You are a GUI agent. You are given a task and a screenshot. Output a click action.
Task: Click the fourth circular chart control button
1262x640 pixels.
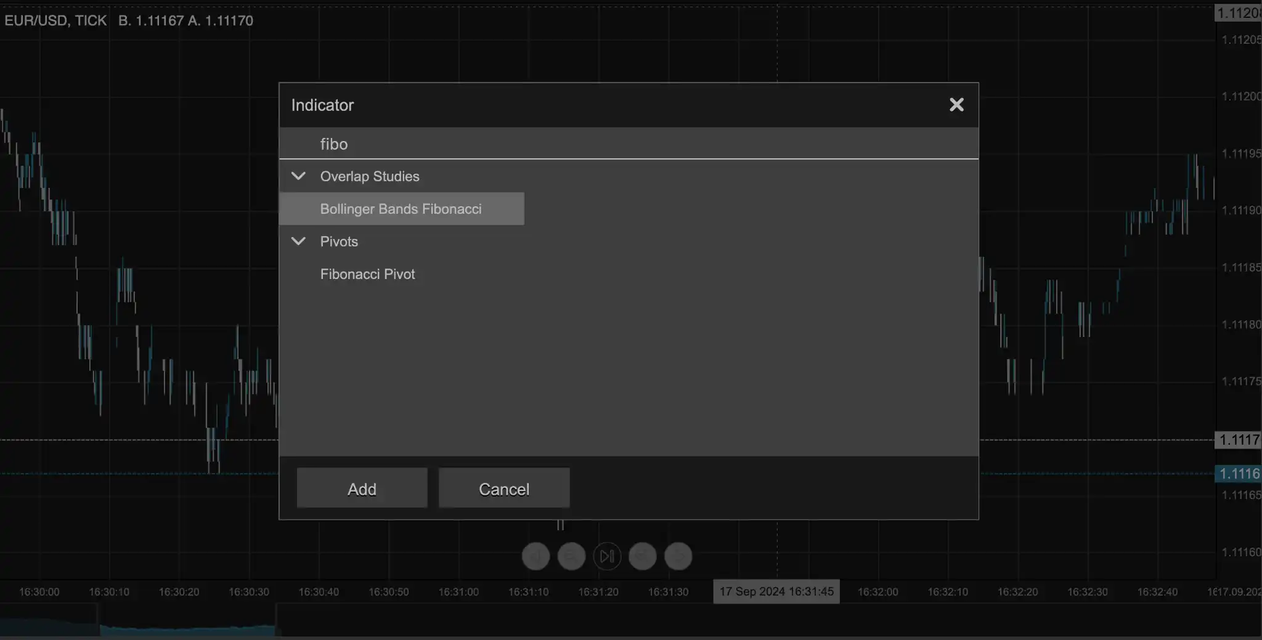point(642,556)
